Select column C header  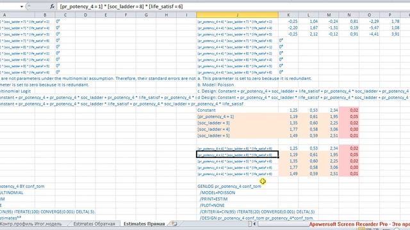tap(65, 15)
